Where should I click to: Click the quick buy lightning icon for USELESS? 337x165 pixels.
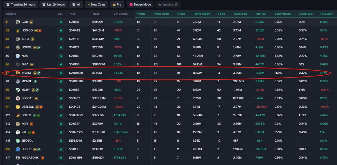(x=60, y=107)
